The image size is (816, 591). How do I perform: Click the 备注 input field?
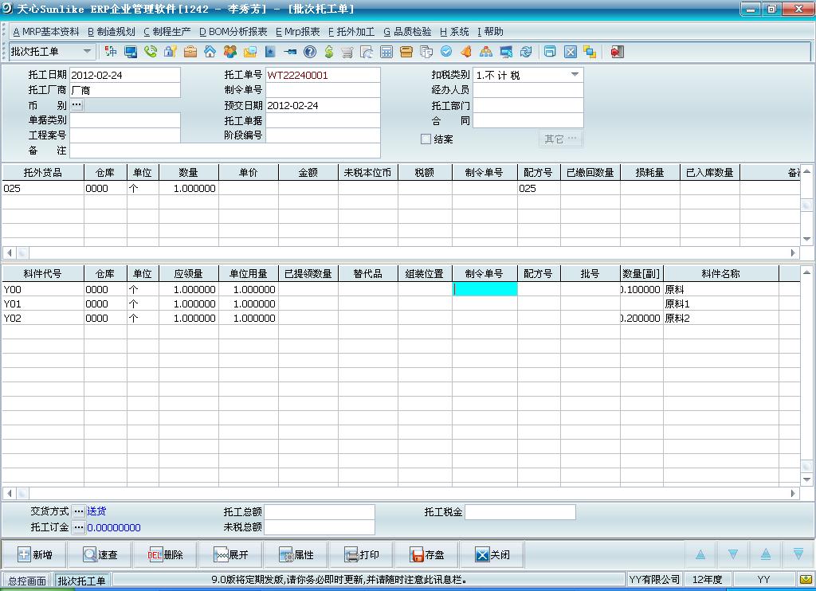tap(225, 151)
